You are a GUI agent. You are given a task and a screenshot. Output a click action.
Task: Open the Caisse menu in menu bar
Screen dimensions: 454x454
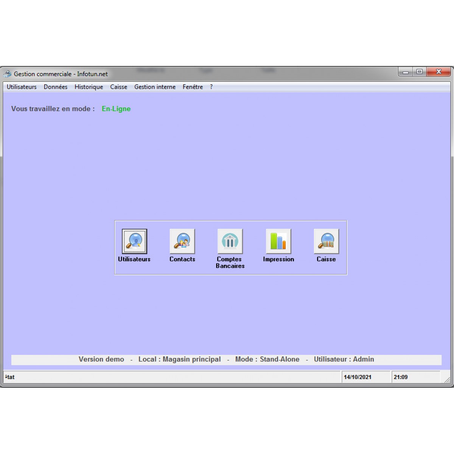pyautogui.click(x=118, y=87)
